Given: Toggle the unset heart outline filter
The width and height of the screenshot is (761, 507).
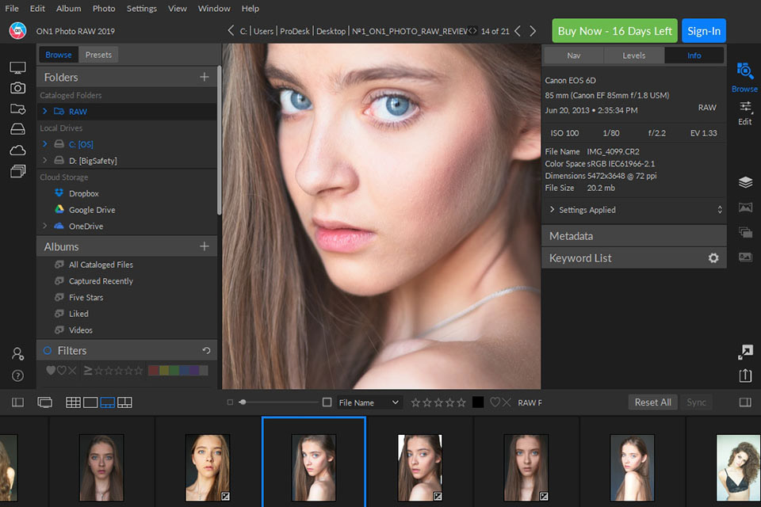Looking at the screenshot, I should coord(62,371).
